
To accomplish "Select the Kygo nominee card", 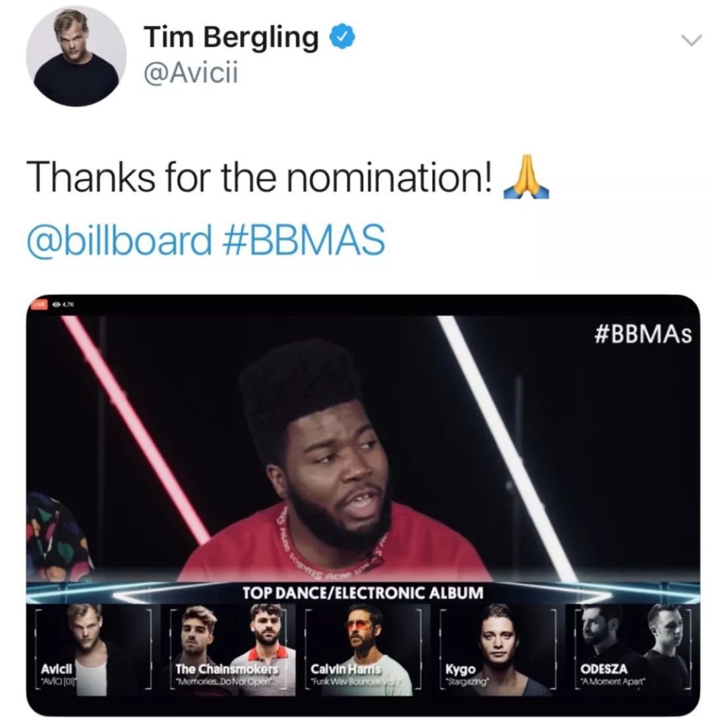I will point(498,648).
